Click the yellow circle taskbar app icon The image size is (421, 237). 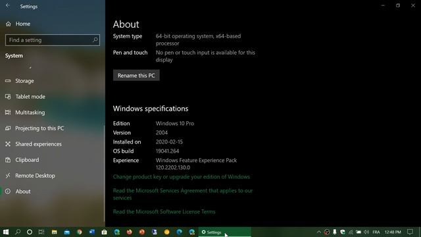tap(166, 232)
